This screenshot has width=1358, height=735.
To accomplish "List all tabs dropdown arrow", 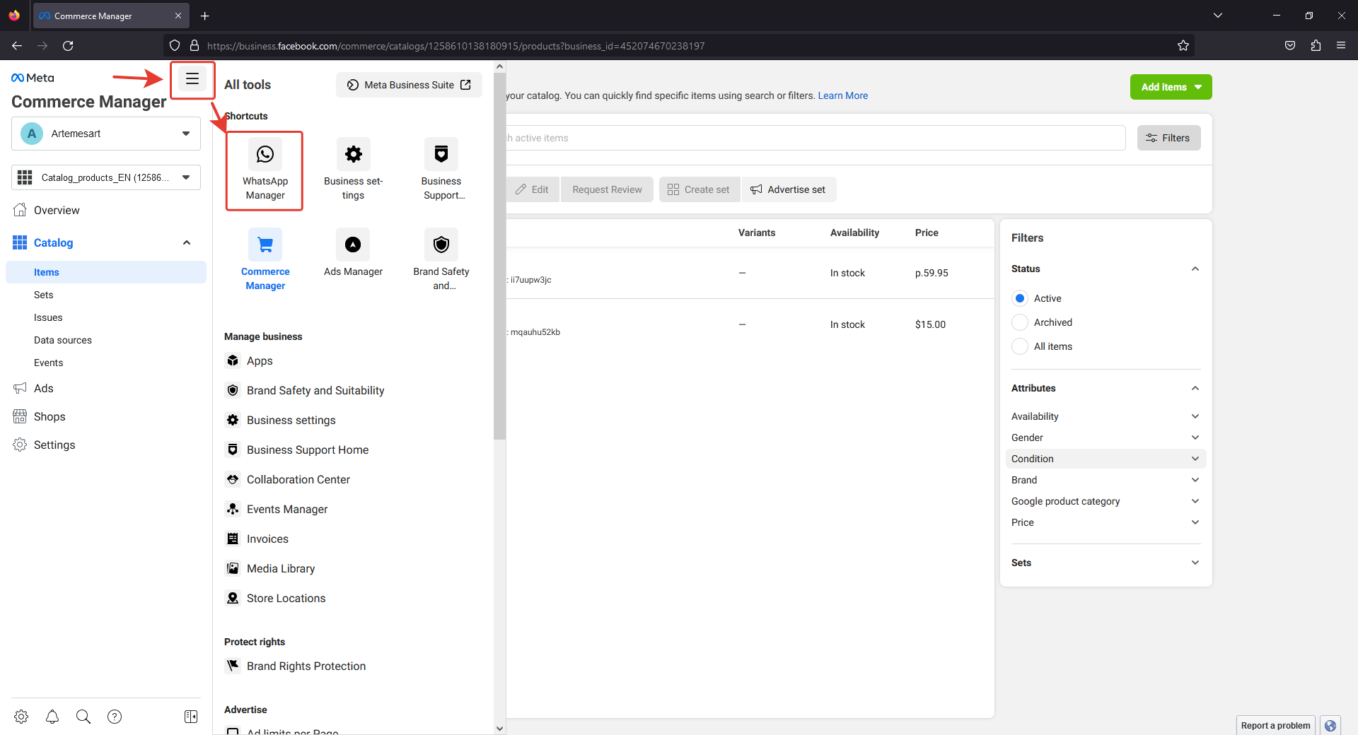I will click(1218, 16).
